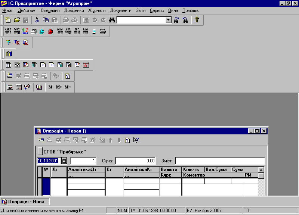This screenshot has height=215, width=299.
Task: Click the Cut scissors icon
Action: coord(37,20)
